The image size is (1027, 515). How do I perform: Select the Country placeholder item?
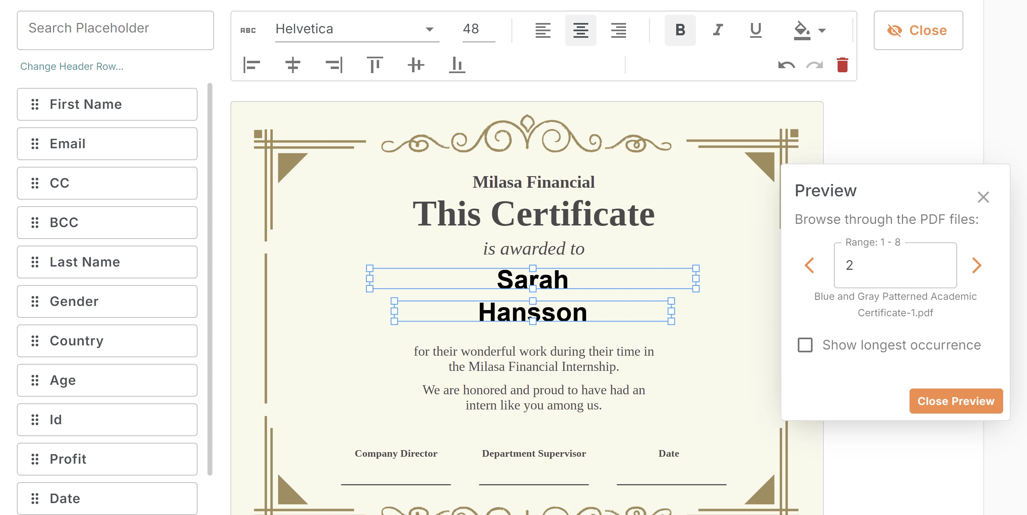point(107,341)
